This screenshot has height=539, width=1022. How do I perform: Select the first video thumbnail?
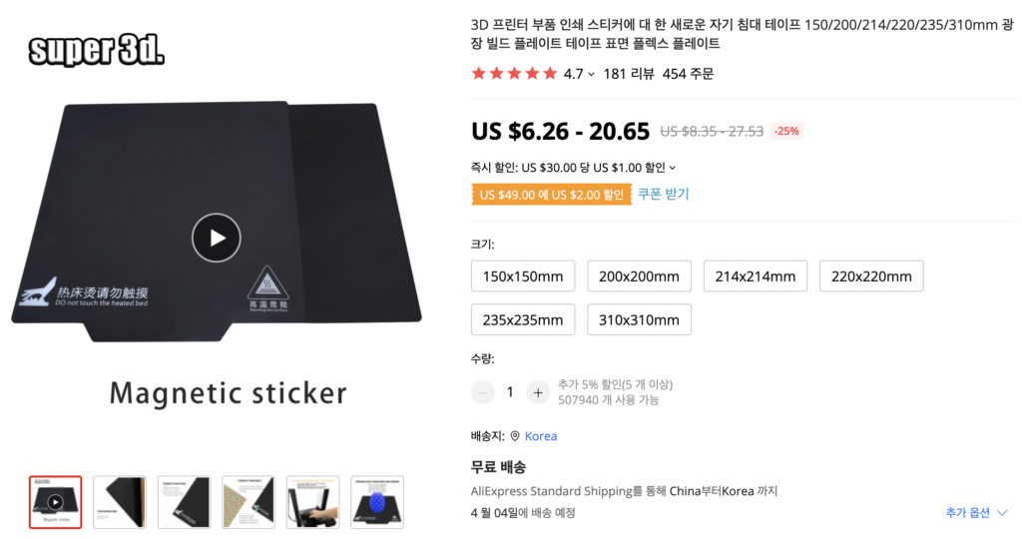[x=56, y=502]
